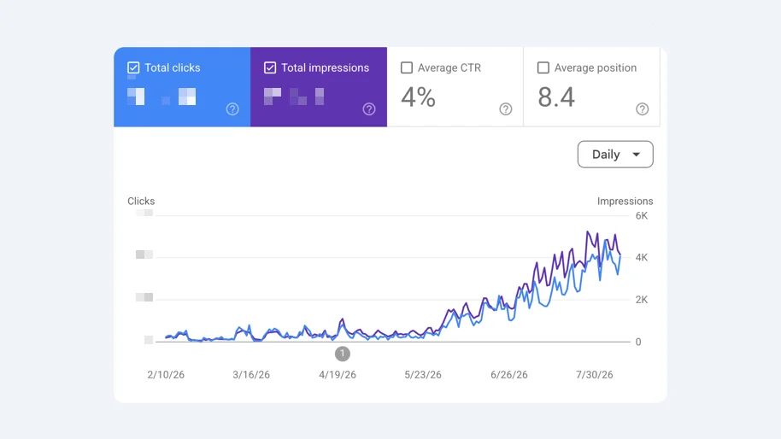The height and width of the screenshot is (439, 781).
Task: Open the Daily granularity dropdown
Action: click(615, 155)
